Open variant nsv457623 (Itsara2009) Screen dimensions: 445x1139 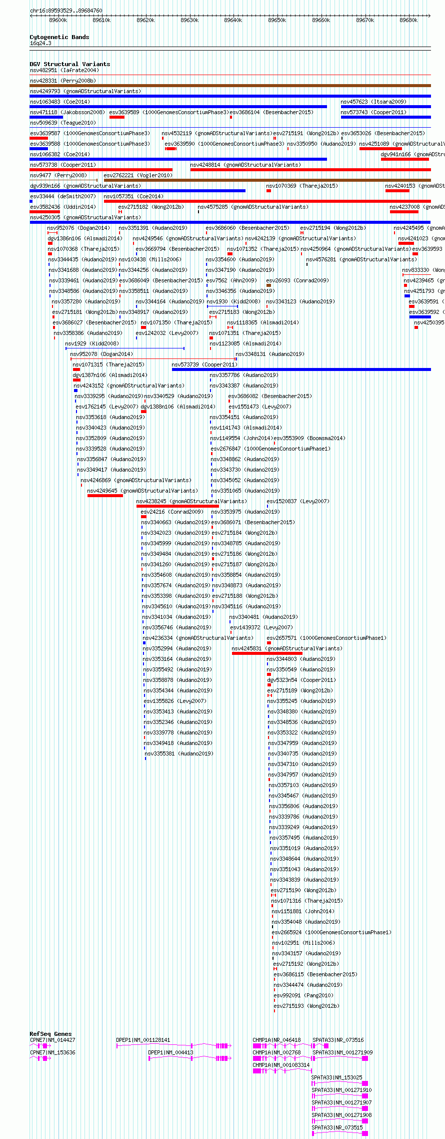(x=373, y=102)
